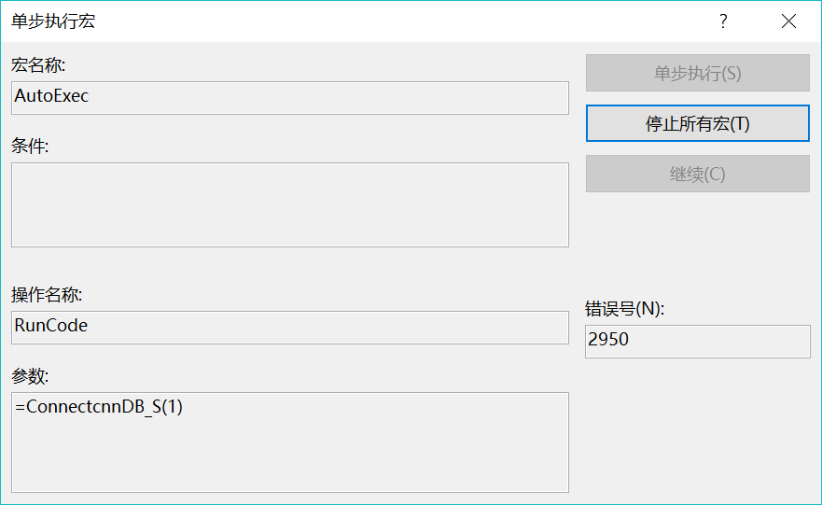This screenshot has width=822, height=505.
Task: Click blank space right of 2950 in error field
Action: [721, 342]
